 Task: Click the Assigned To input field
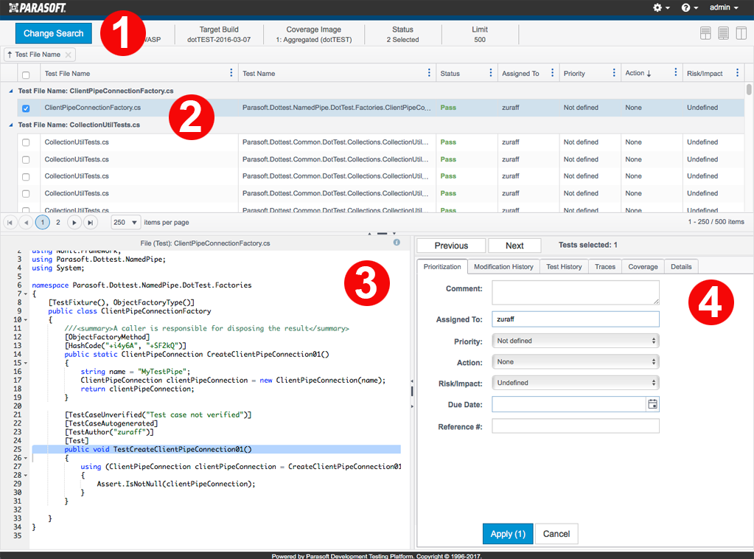pos(576,319)
